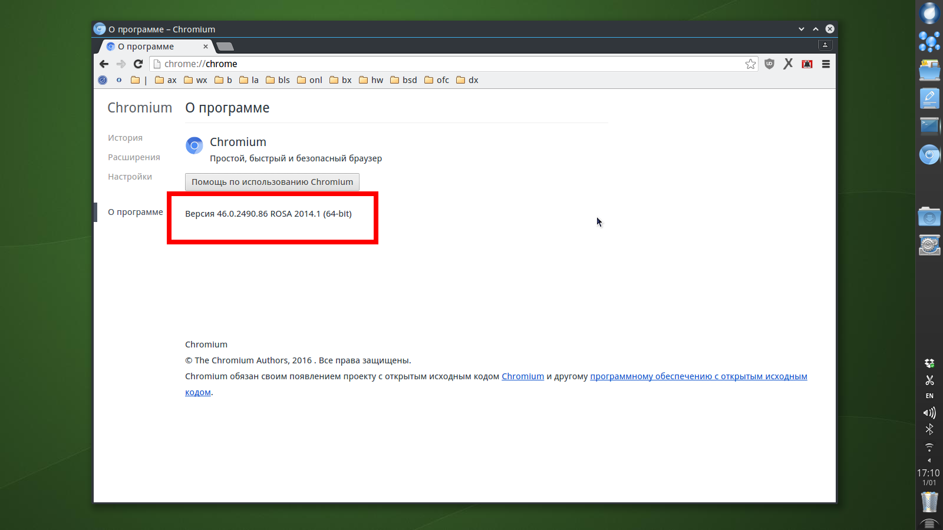This screenshot has height=530, width=943.
Task: Click the forward navigation arrow
Action: (x=121, y=64)
